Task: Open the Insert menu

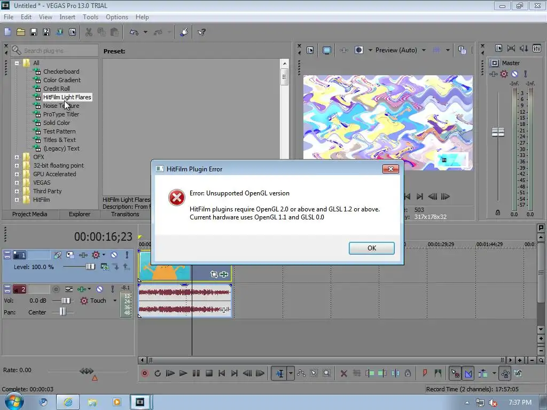Action: (67, 17)
